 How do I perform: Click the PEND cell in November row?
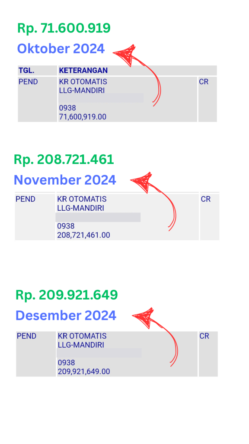click(35, 217)
